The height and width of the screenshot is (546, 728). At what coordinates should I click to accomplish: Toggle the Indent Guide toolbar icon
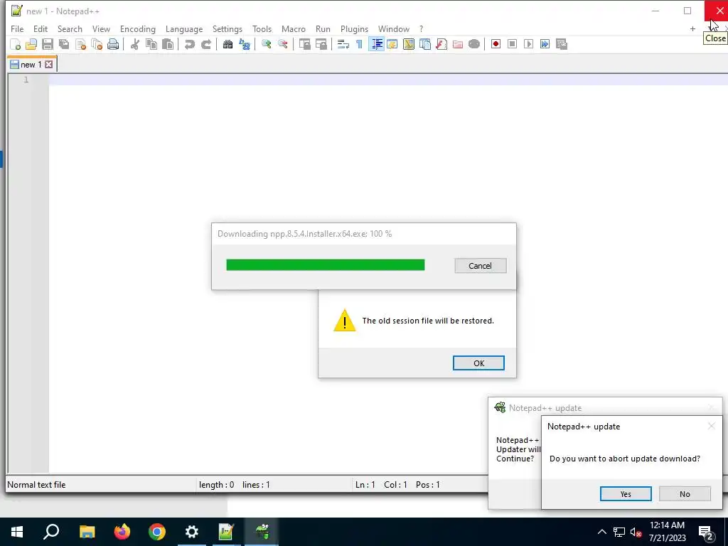[x=376, y=44]
